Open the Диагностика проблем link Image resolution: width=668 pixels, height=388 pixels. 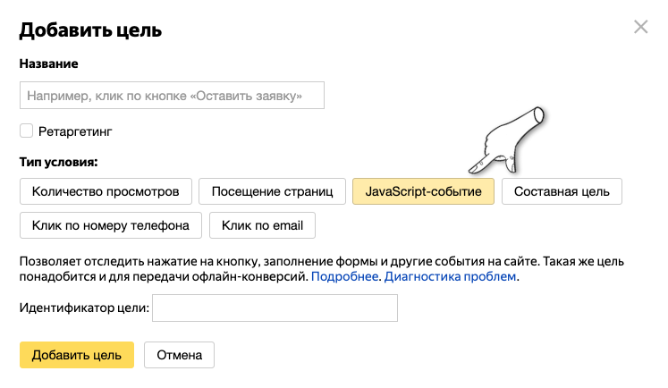click(x=451, y=277)
